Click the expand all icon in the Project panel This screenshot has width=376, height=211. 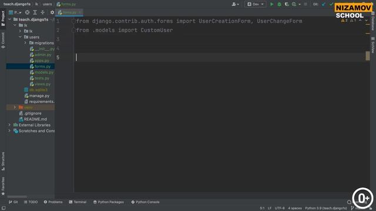35,12
